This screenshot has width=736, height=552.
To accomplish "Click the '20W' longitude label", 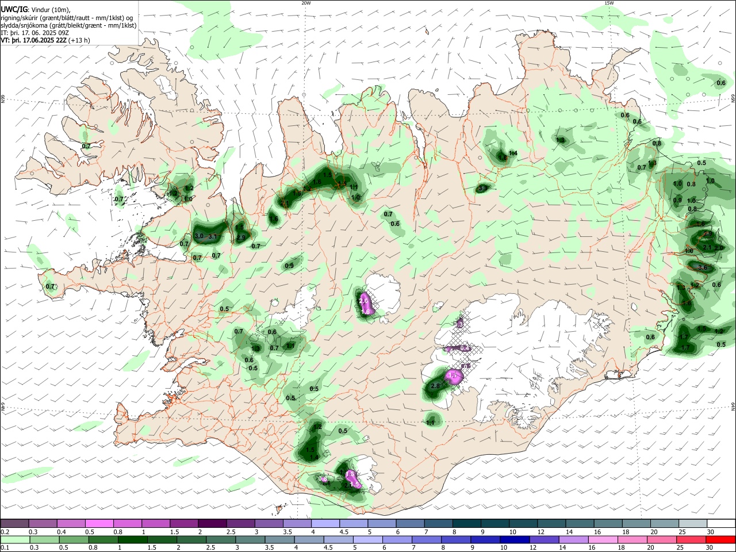I will (x=306, y=3).
